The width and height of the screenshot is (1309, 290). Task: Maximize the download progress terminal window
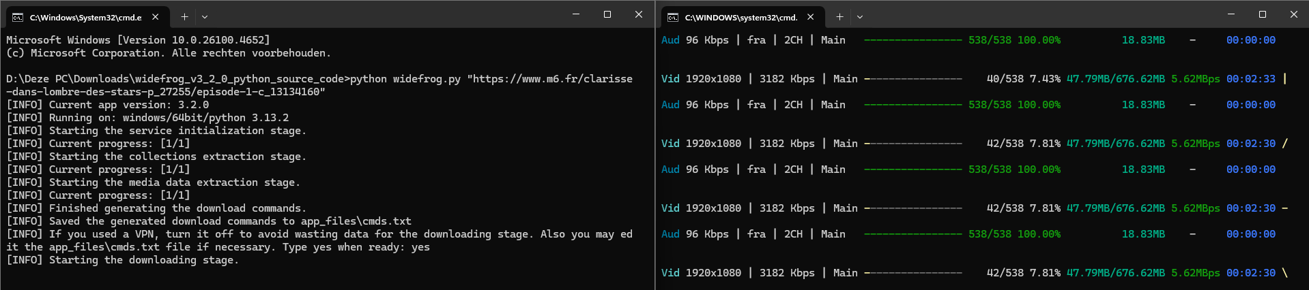point(1263,14)
